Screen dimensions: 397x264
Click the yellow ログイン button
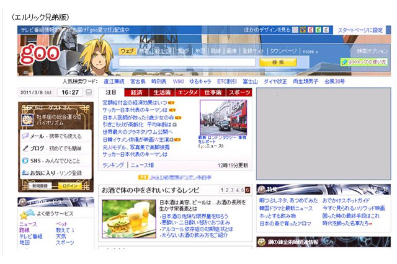point(70,186)
